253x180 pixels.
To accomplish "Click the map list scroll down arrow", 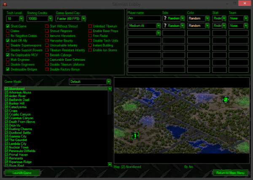I will point(110,164).
